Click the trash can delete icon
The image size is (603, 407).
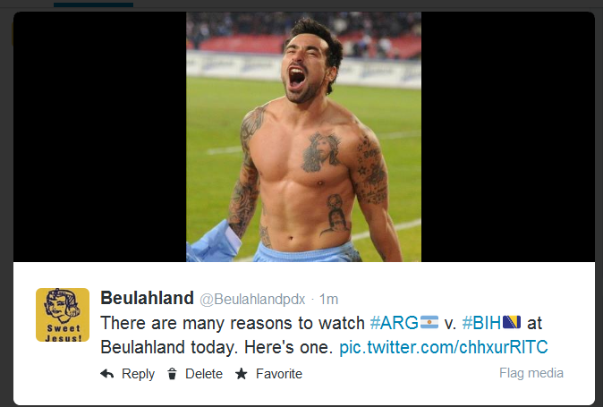[x=172, y=374]
